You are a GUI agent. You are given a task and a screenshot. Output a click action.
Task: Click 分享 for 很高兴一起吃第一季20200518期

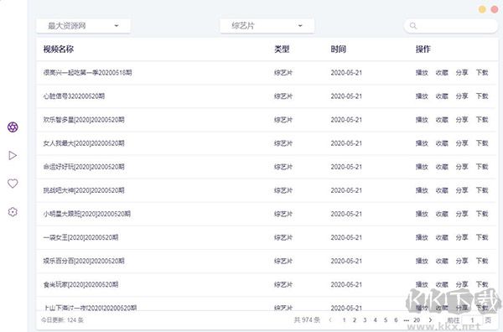click(x=462, y=73)
